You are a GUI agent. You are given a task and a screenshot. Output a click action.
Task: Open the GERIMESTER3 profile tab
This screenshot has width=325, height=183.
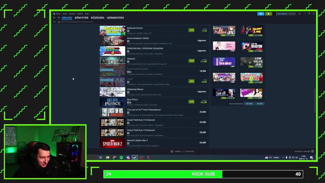tap(115, 18)
